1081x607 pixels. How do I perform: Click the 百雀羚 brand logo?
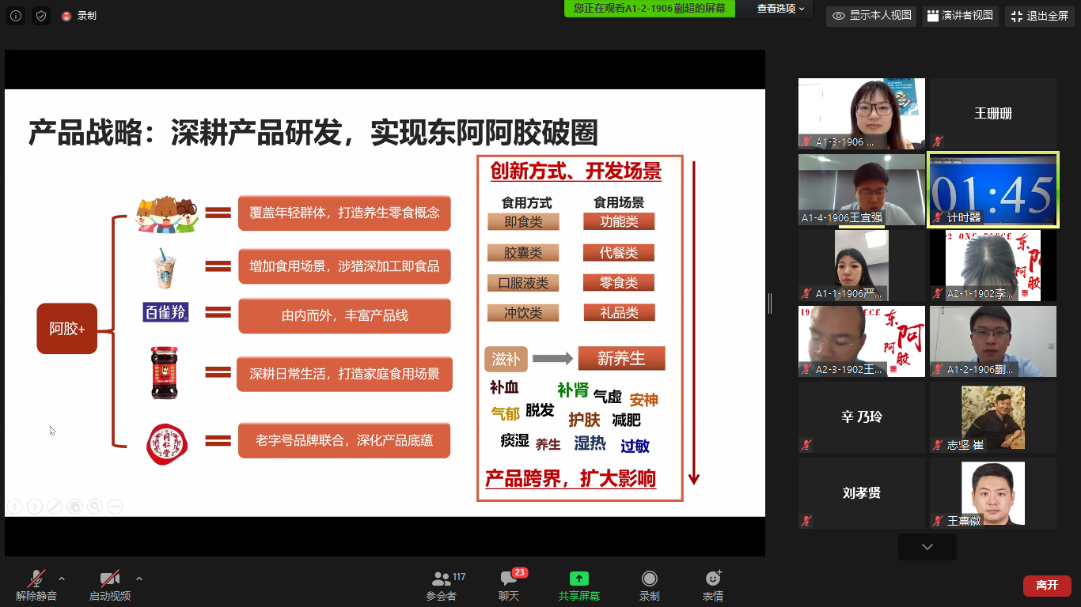point(165,312)
